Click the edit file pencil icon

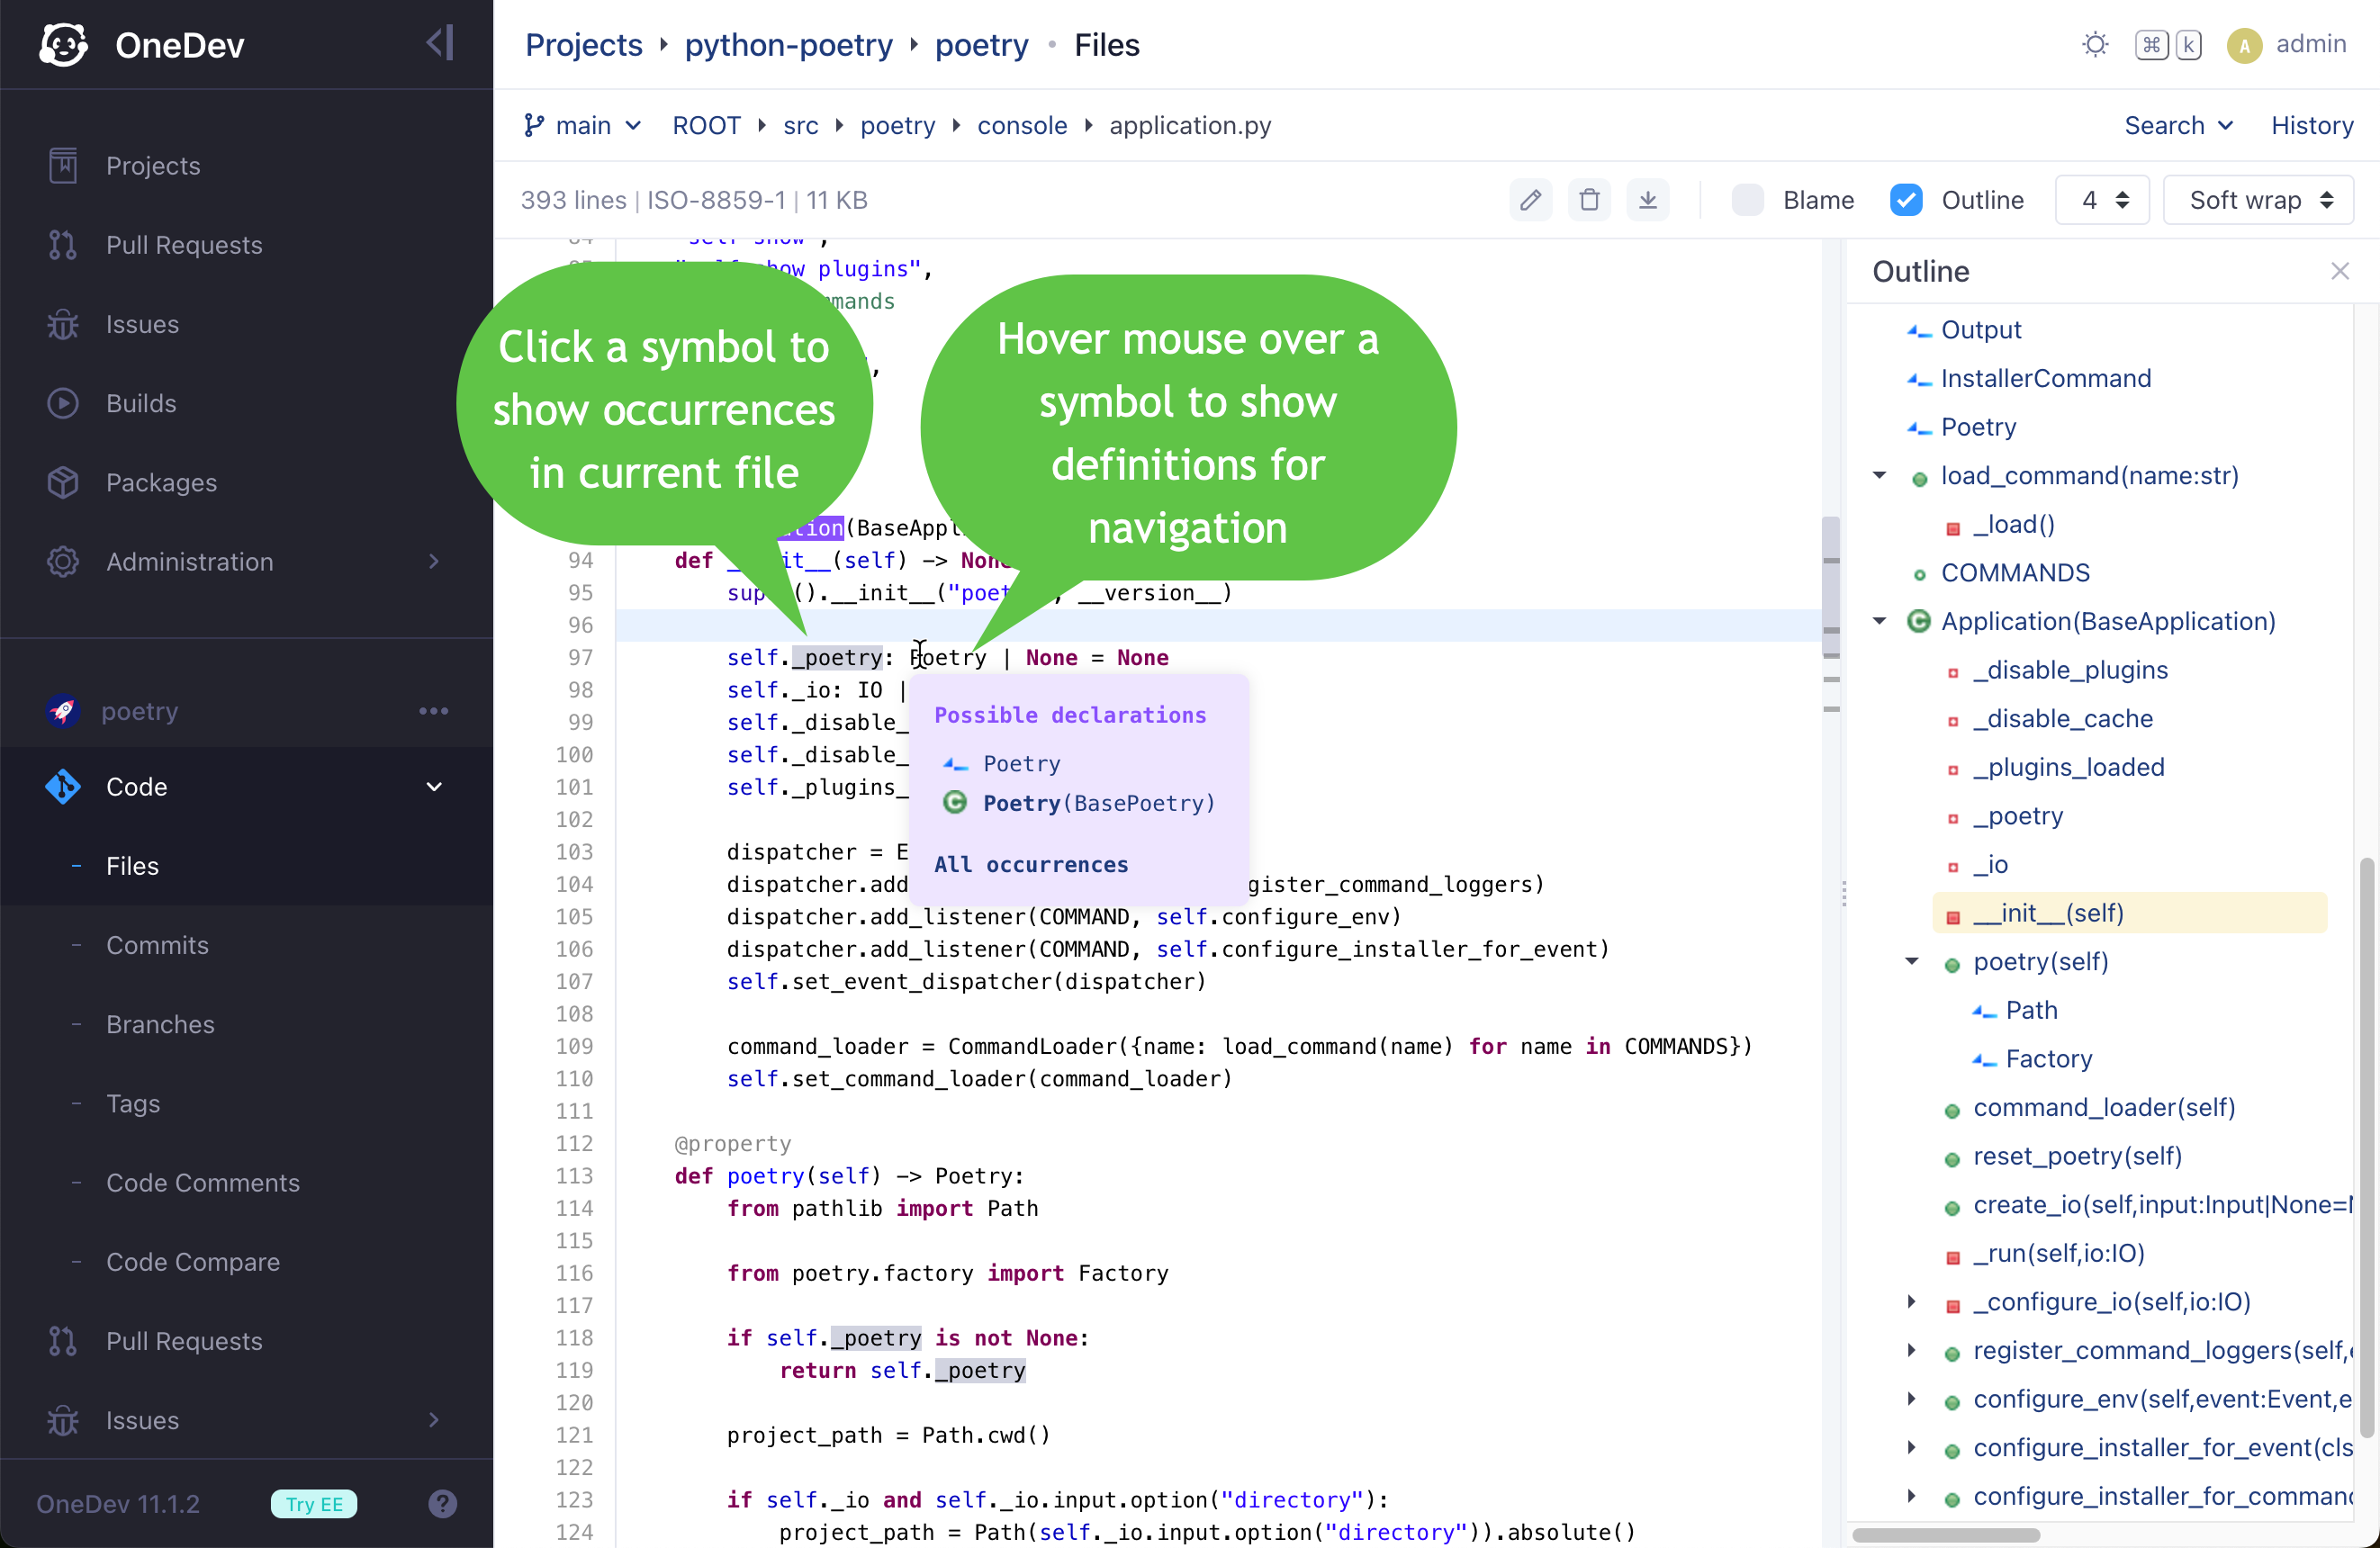pos(1530,200)
